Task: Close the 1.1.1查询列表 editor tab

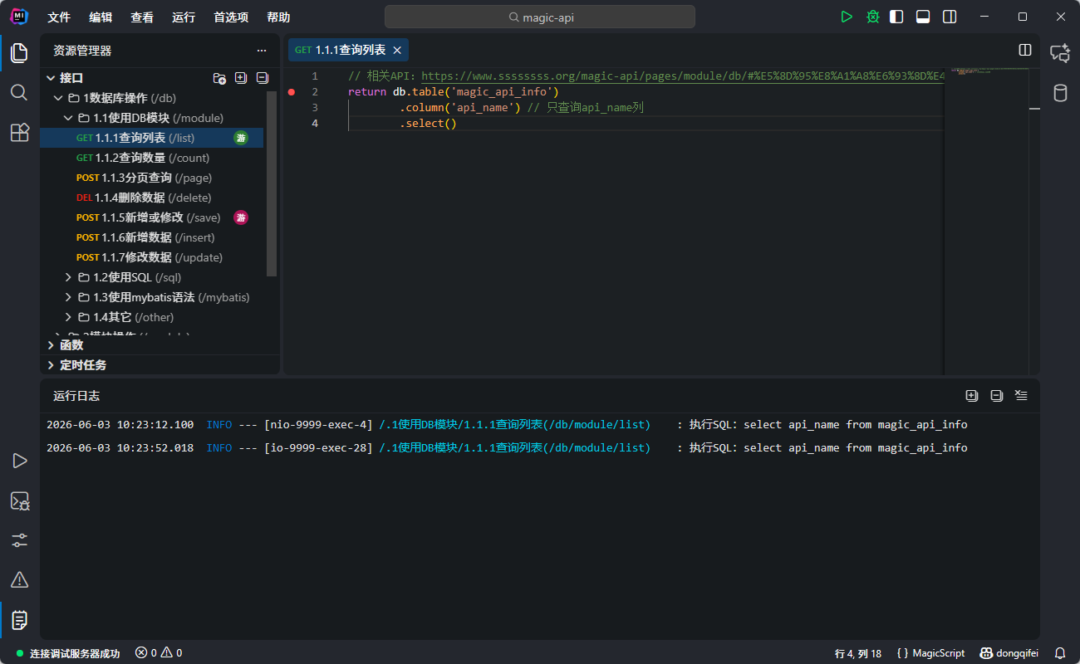Action: pyautogui.click(x=397, y=51)
